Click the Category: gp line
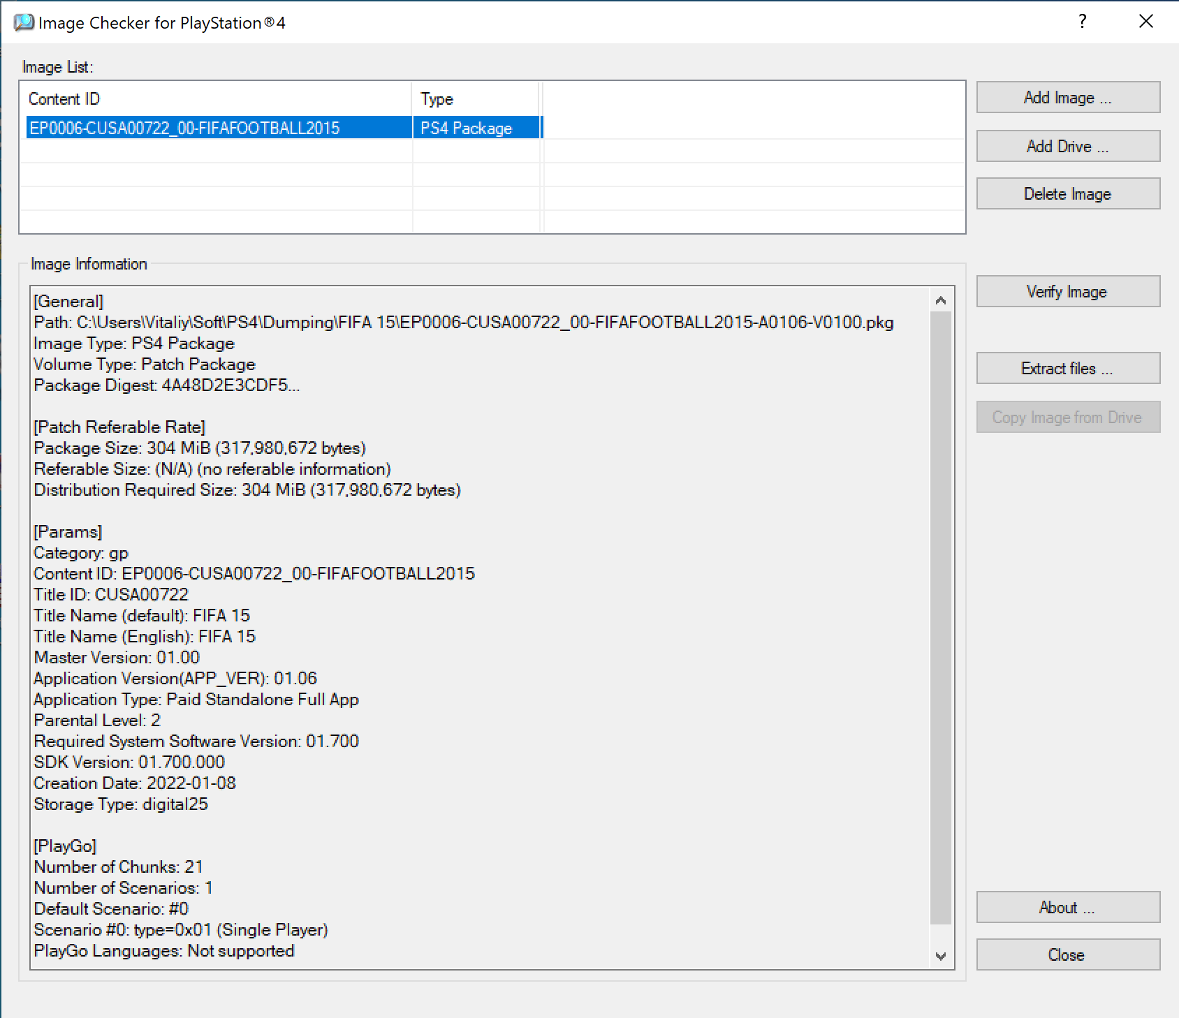 pos(81,553)
